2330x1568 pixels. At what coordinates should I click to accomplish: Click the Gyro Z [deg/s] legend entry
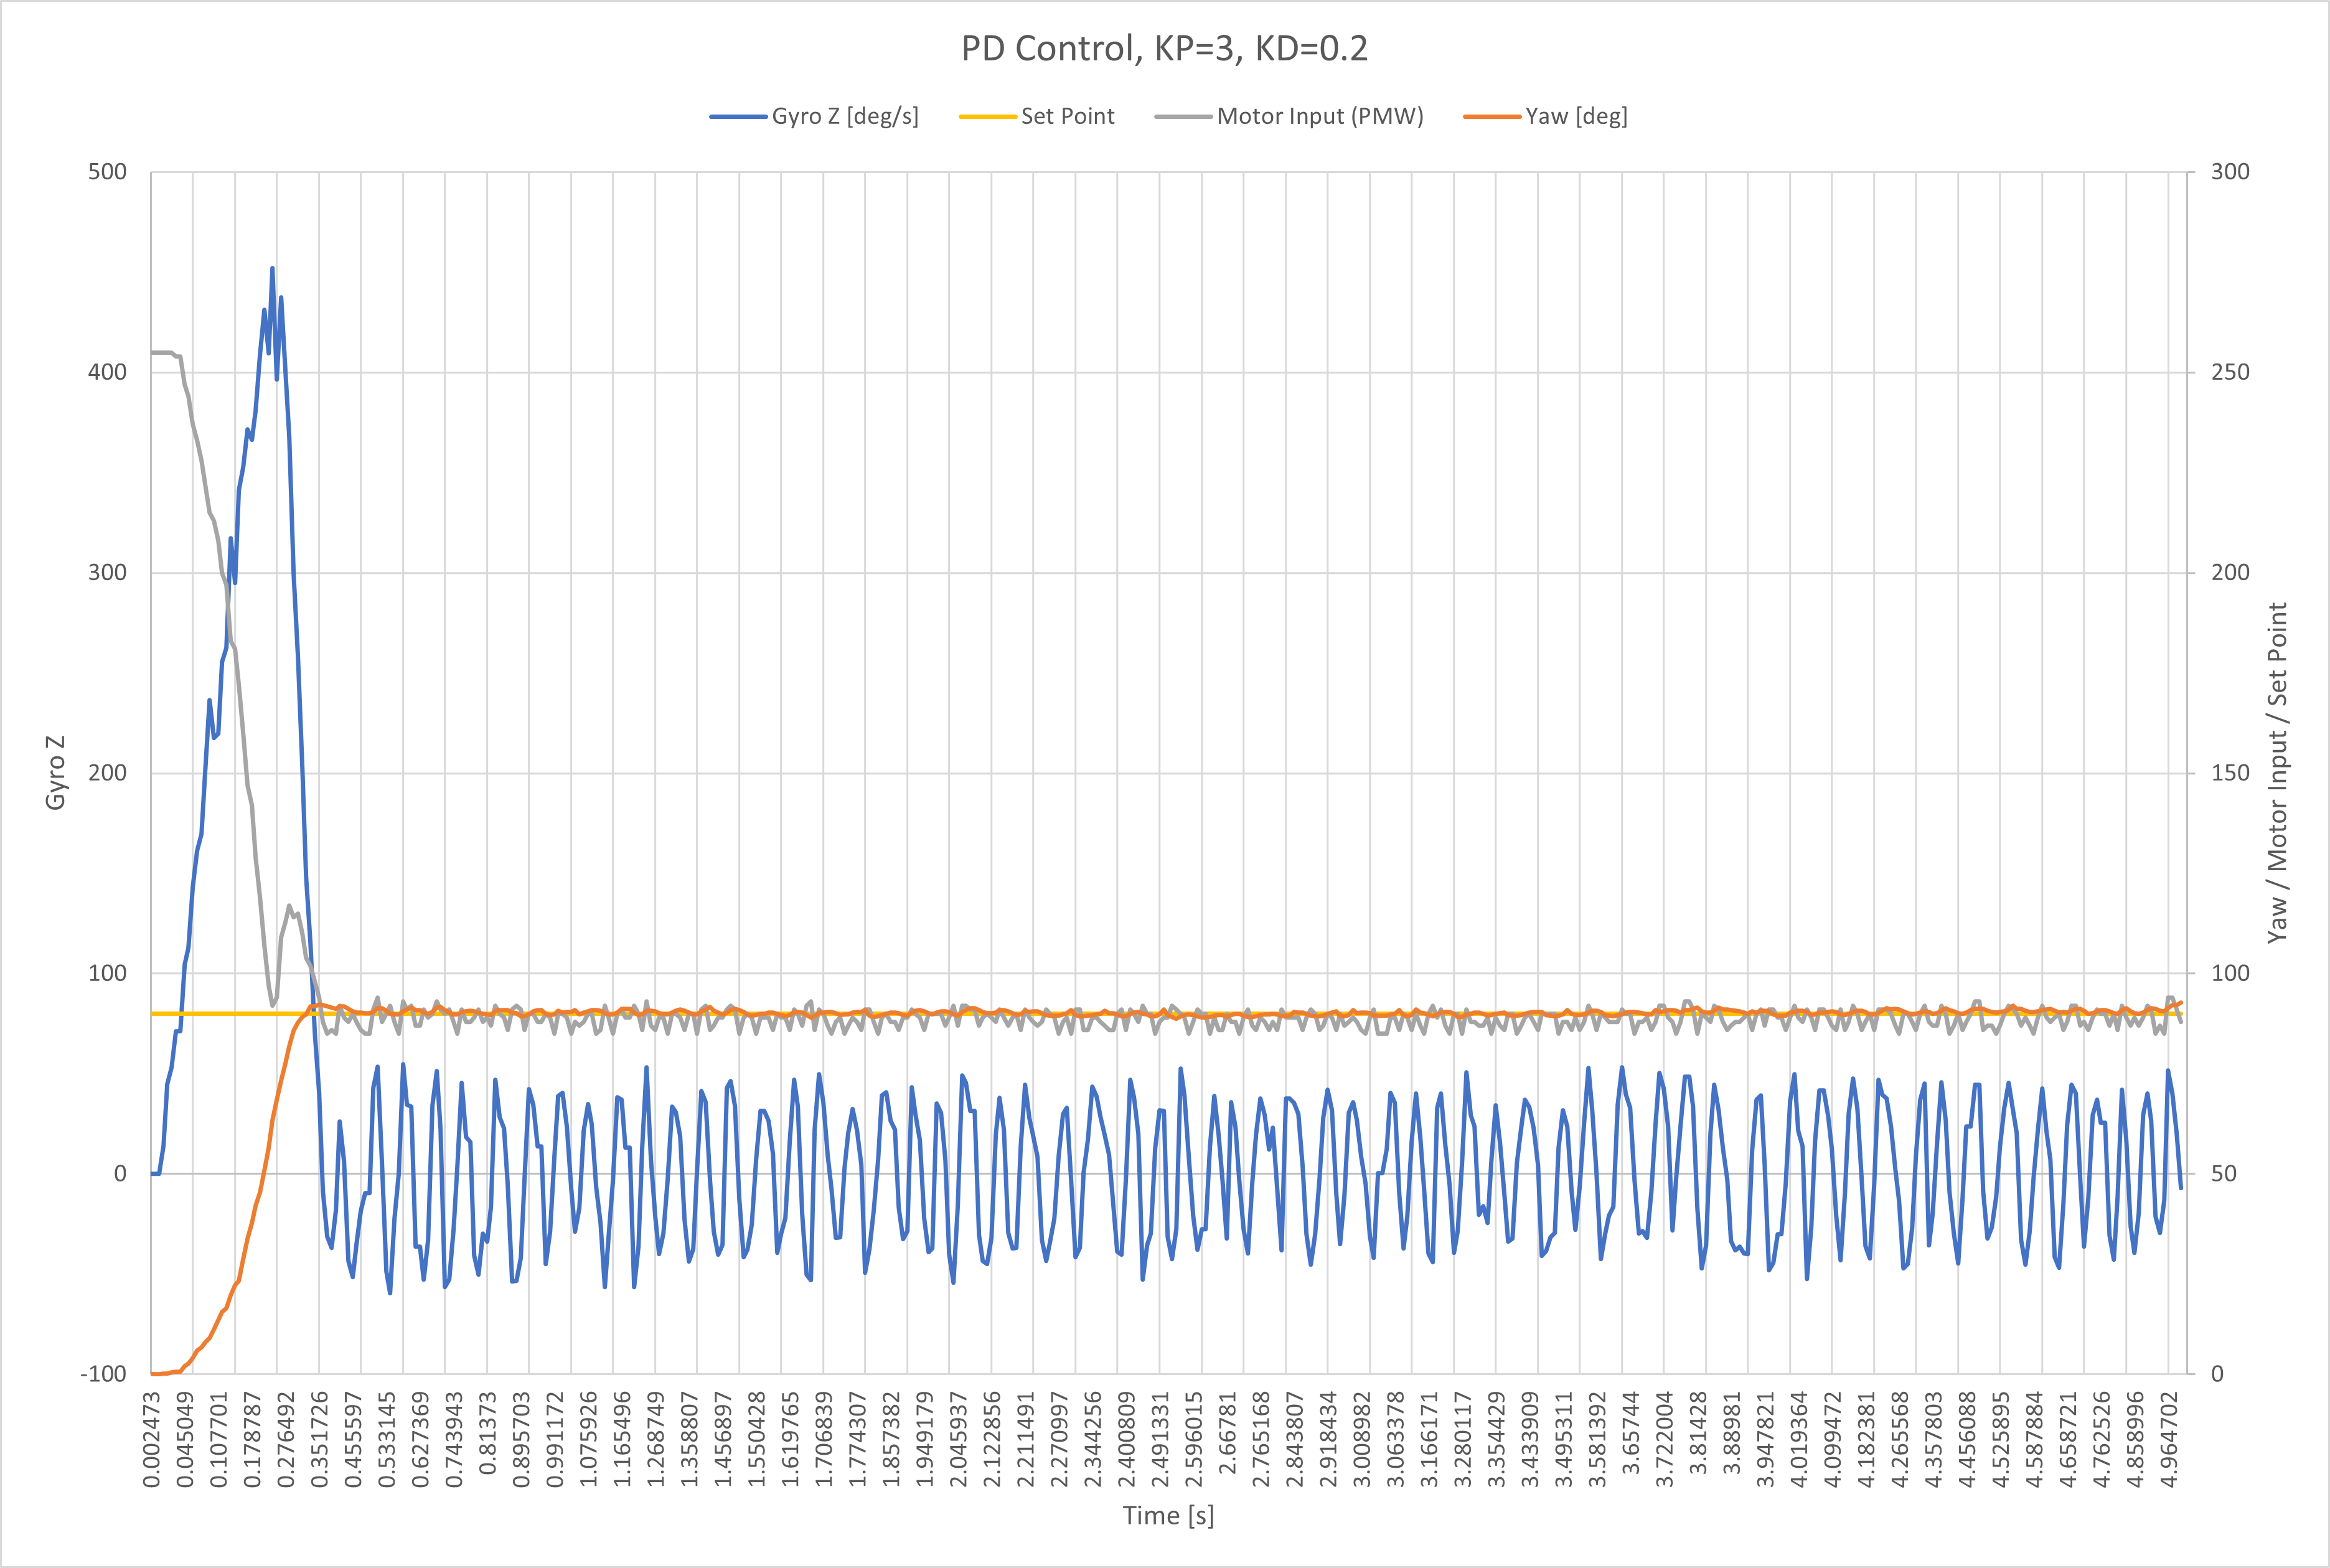tap(814, 116)
